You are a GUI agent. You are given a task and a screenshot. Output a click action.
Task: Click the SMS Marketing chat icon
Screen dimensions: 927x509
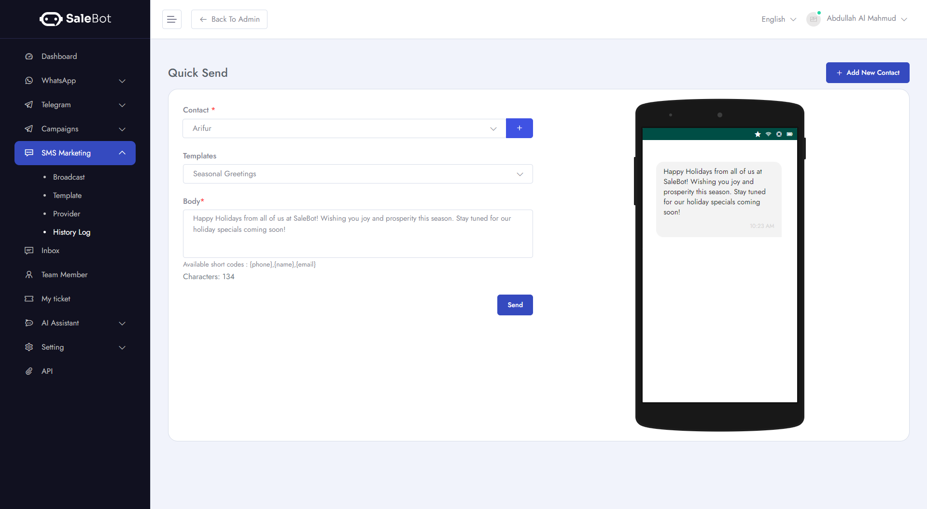[x=29, y=153]
